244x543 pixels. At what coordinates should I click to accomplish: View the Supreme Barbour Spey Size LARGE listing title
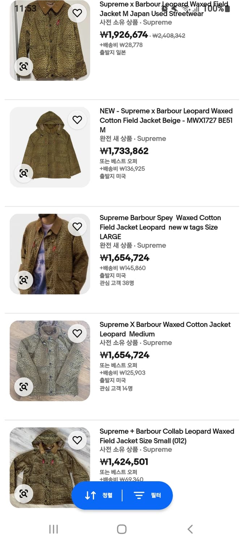point(160,227)
